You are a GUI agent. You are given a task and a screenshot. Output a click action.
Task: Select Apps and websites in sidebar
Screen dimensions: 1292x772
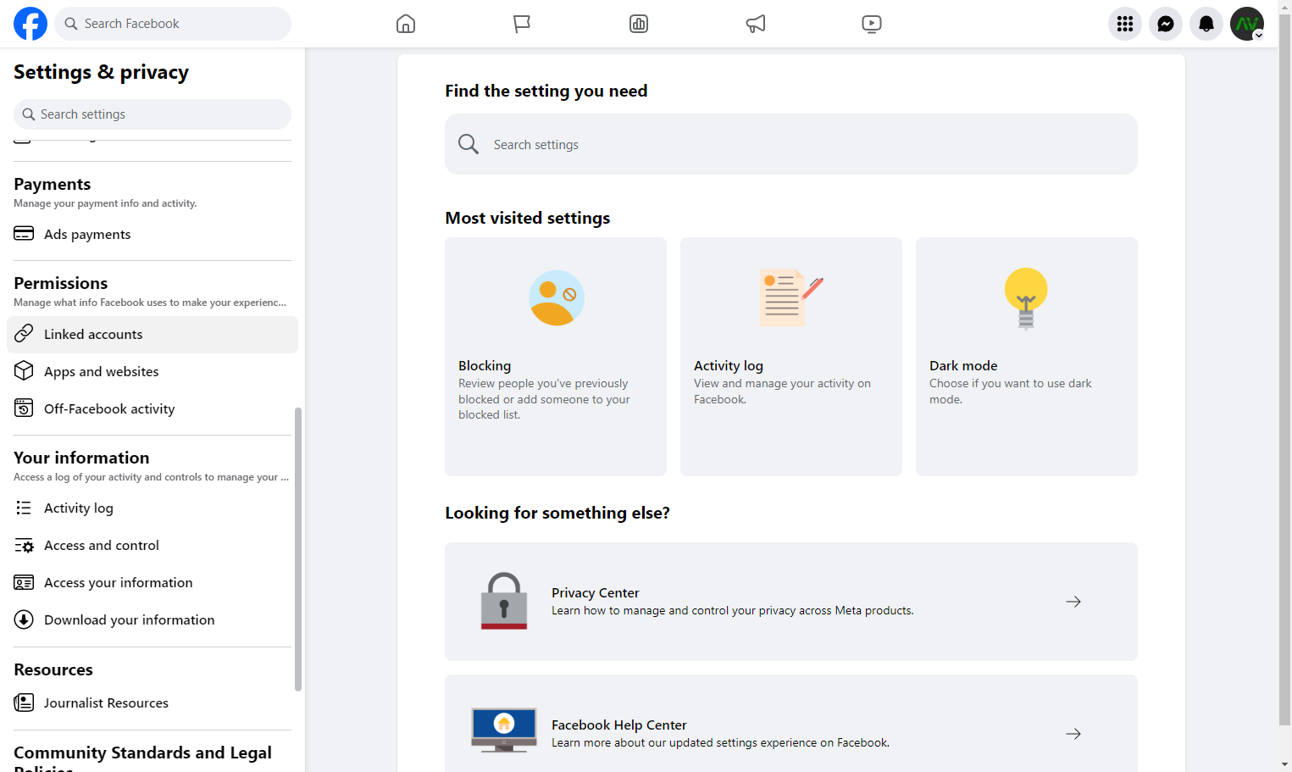(x=152, y=372)
